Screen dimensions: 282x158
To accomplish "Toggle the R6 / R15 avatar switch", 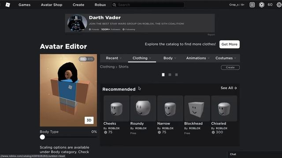I will coord(87,59).
